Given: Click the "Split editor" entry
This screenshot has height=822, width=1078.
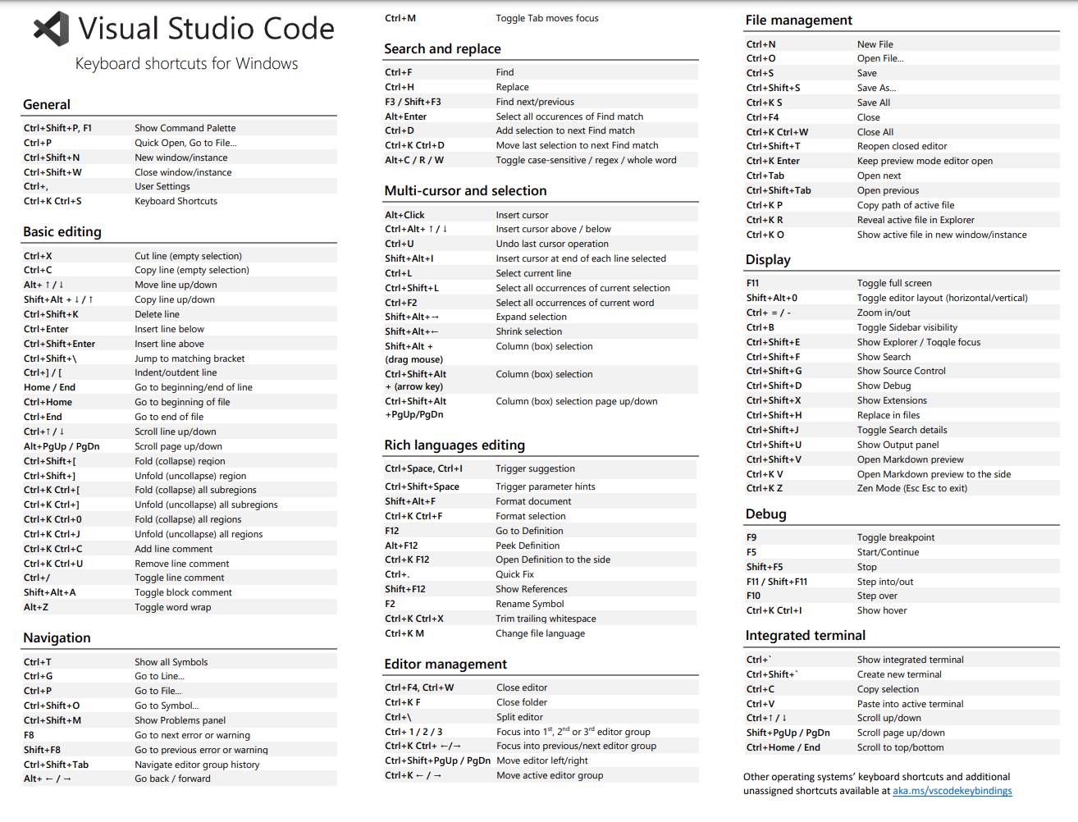Looking at the screenshot, I should (519, 717).
